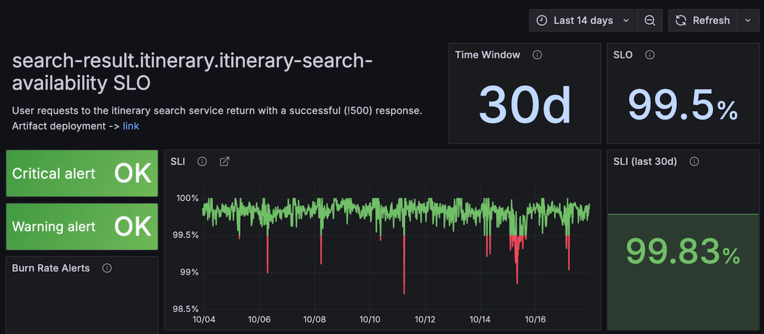Click the SLI panel info icon
Screen dimensions: 764x334
pyautogui.click(x=202, y=162)
